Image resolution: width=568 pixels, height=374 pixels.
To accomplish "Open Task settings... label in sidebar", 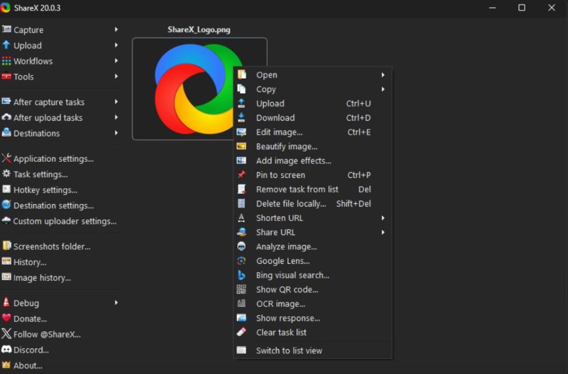I will (40, 175).
